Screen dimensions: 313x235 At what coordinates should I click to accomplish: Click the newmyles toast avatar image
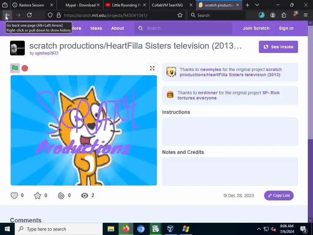171,72
